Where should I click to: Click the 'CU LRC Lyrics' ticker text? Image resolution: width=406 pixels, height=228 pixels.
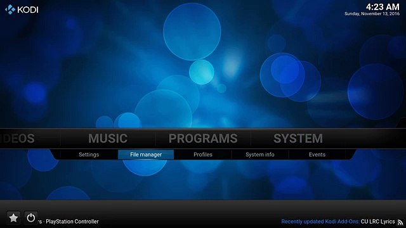pos(377,222)
